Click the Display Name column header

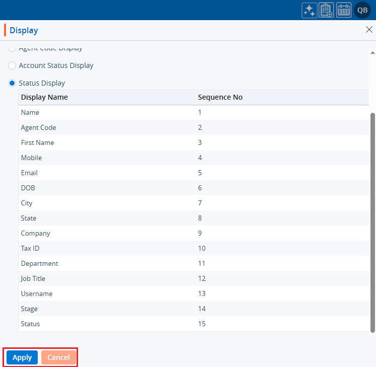44,97
